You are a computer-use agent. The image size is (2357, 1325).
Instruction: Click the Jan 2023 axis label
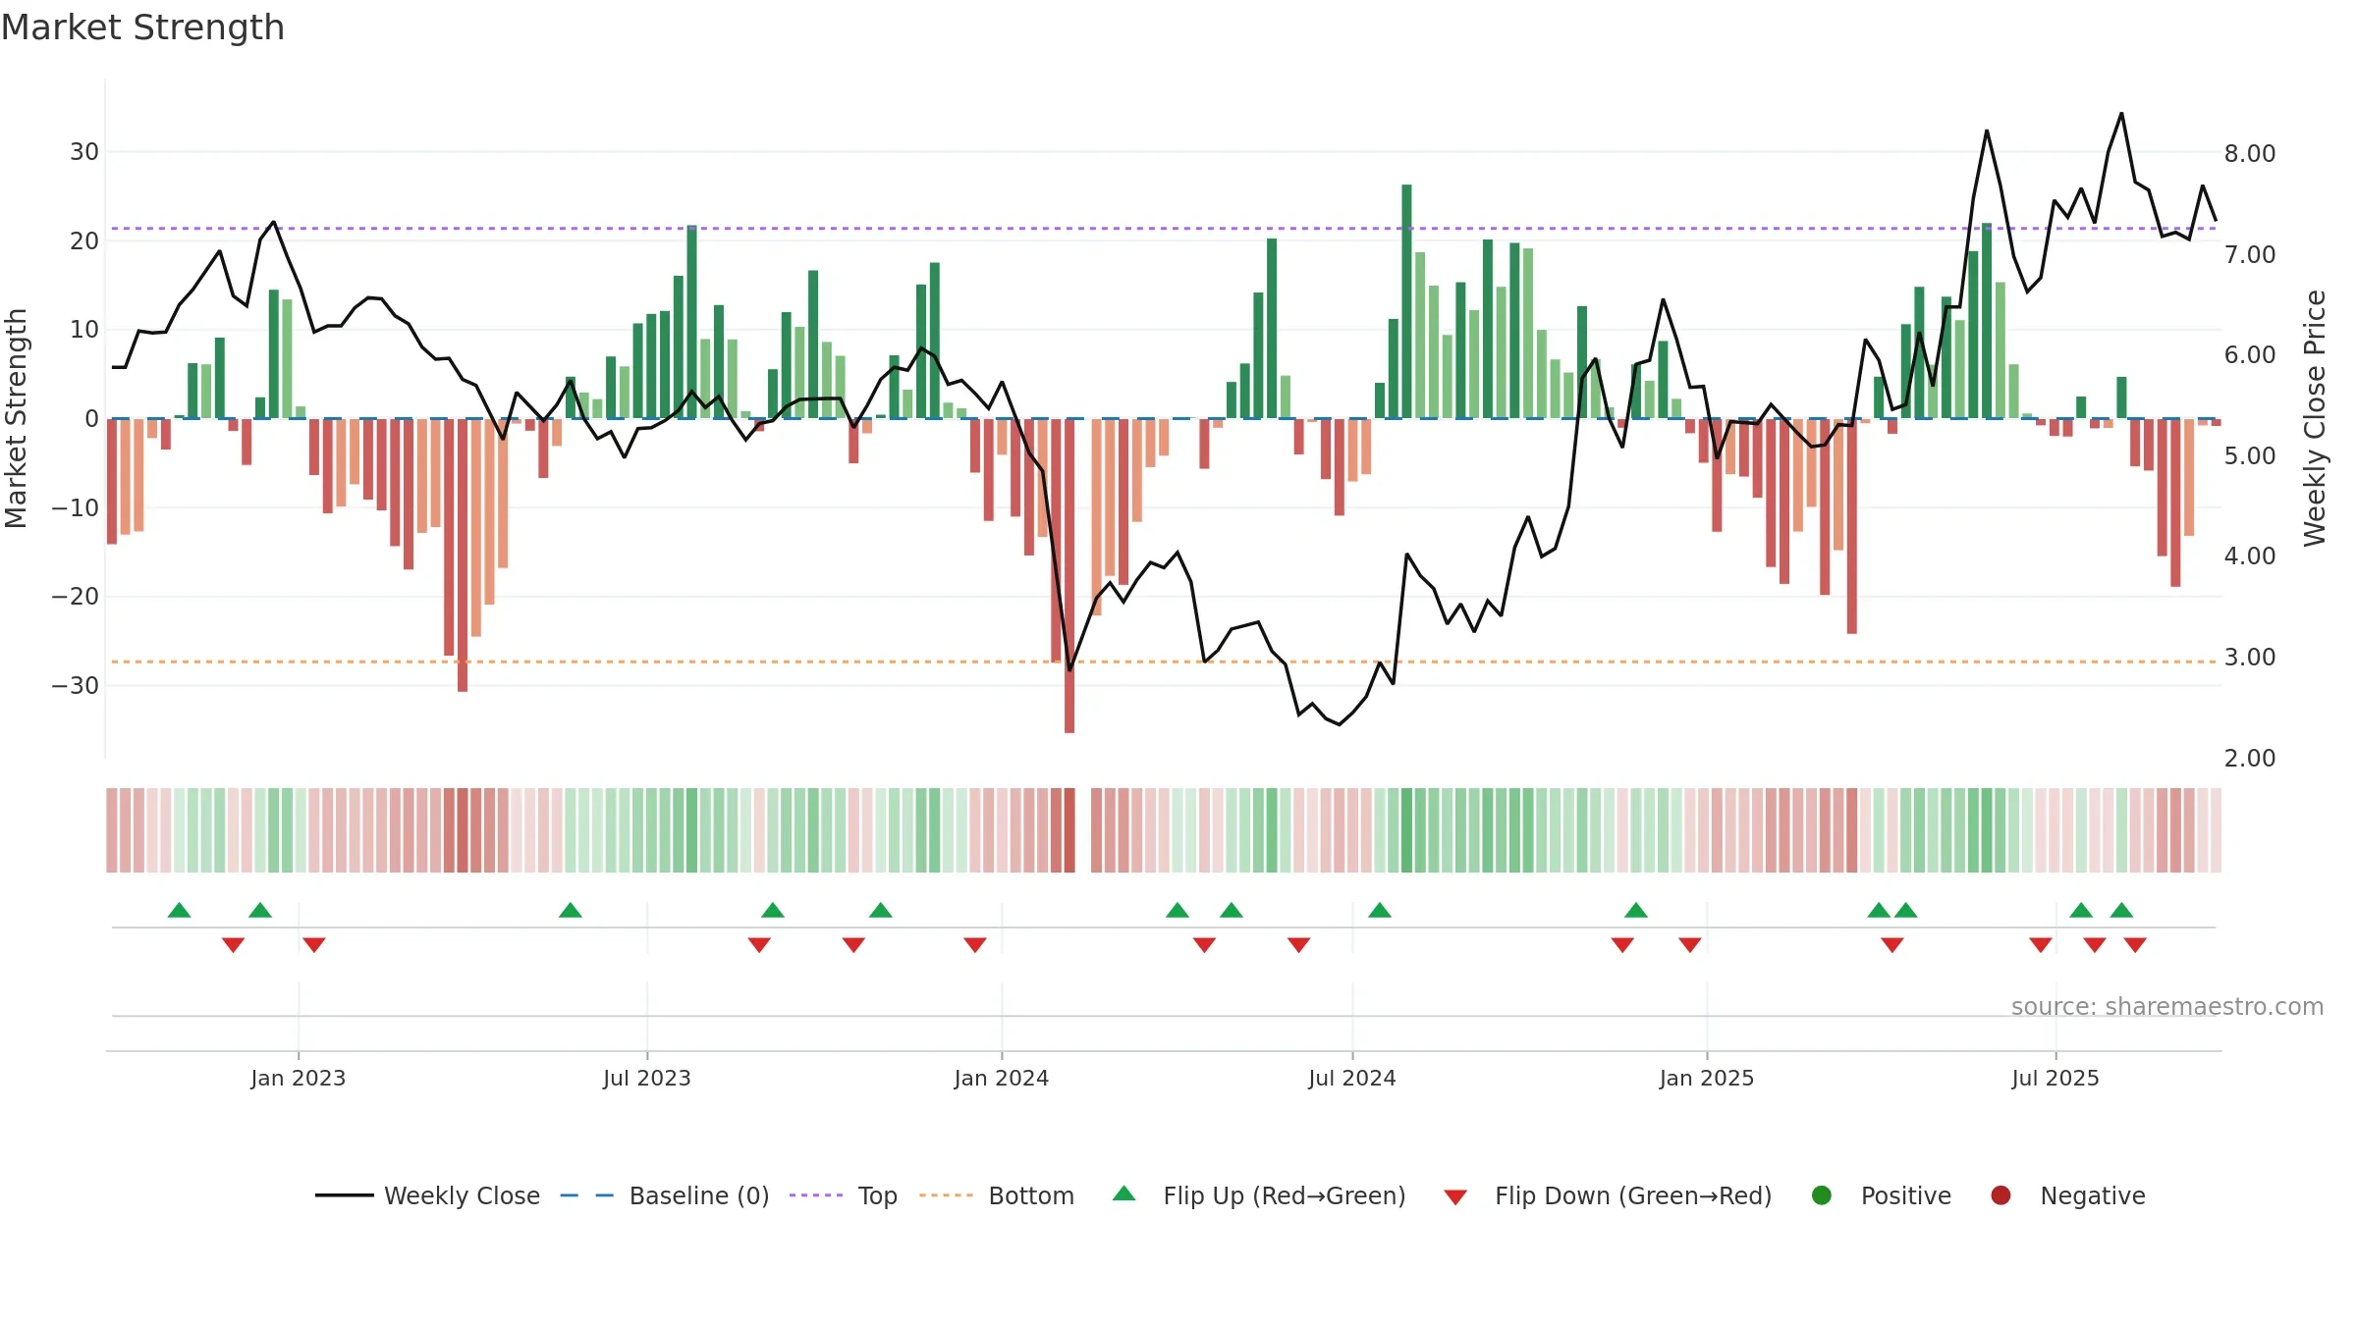click(x=298, y=1078)
